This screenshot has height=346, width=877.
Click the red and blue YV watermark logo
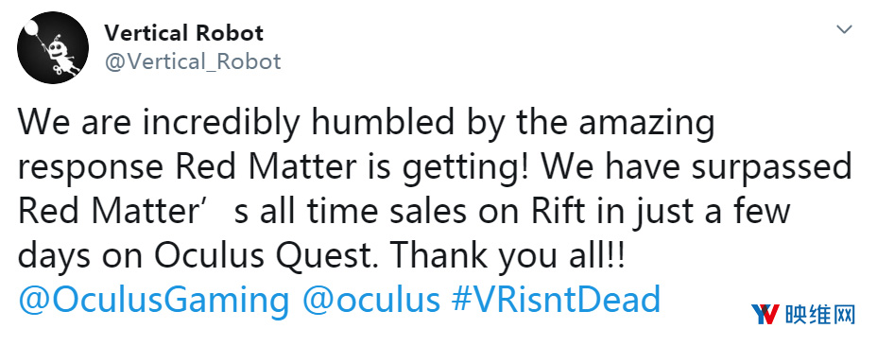pos(765,315)
